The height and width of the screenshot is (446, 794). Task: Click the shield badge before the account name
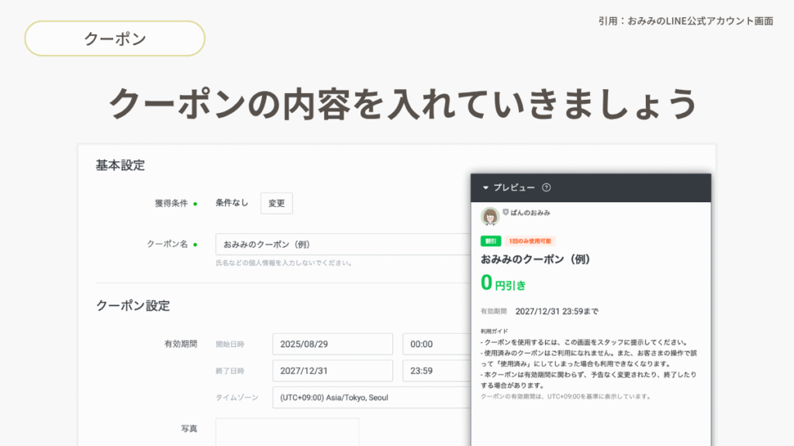(x=506, y=211)
